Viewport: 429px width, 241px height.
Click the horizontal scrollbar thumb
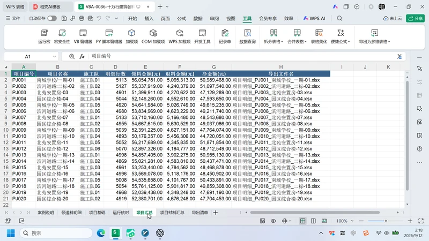[315, 212]
